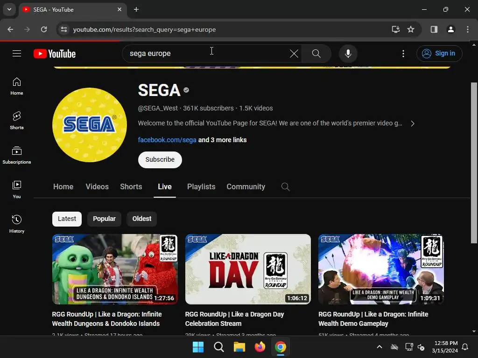This screenshot has width=478, height=358.
Task: Click the browser address bar URL
Action: click(145, 29)
